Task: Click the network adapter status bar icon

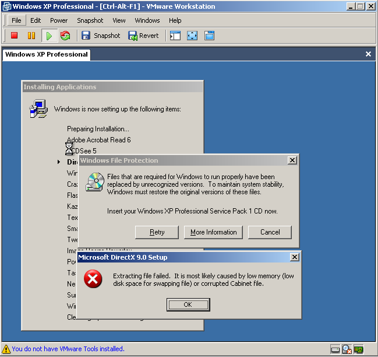Action: 358,349
